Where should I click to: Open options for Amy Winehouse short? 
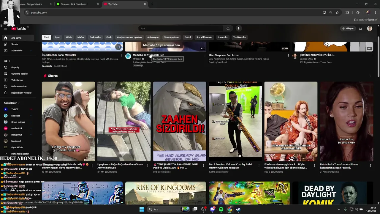pyautogui.click(x=148, y=166)
